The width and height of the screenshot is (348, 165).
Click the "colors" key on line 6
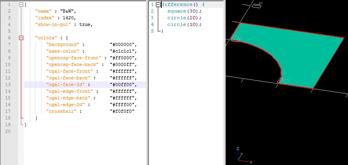46,38
